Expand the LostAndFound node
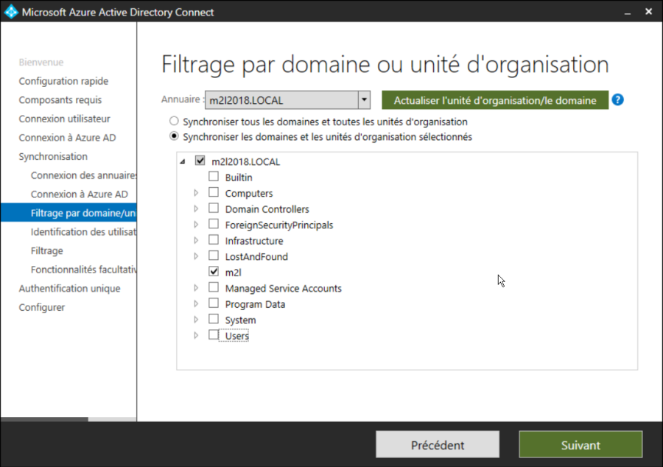Image resolution: width=663 pixels, height=467 pixels. (x=196, y=256)
